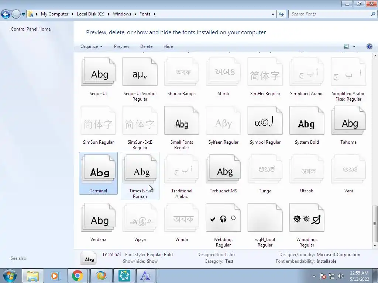
Task: Click Local Disk (C:) breadcrumb
Action: tap(91, 14)
